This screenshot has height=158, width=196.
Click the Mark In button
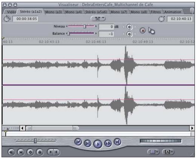(x=50, y=152)
